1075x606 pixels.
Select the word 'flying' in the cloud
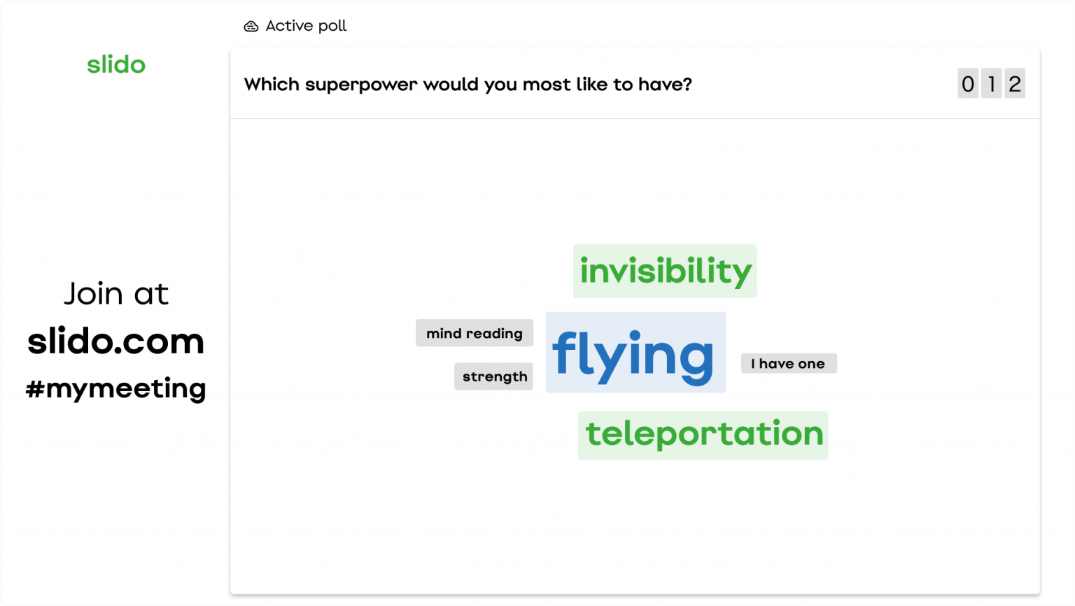click(635, 353)
